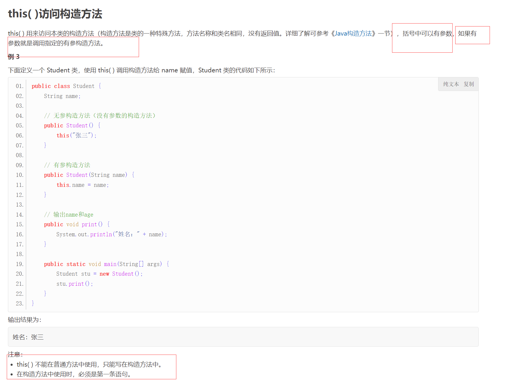
Task: Click the output text "姓名：张三"
Action: (x=28, y=337)
